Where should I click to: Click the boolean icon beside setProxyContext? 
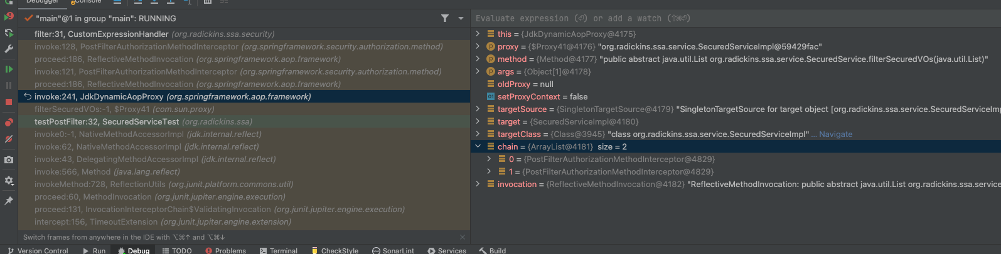pos(491,96)
